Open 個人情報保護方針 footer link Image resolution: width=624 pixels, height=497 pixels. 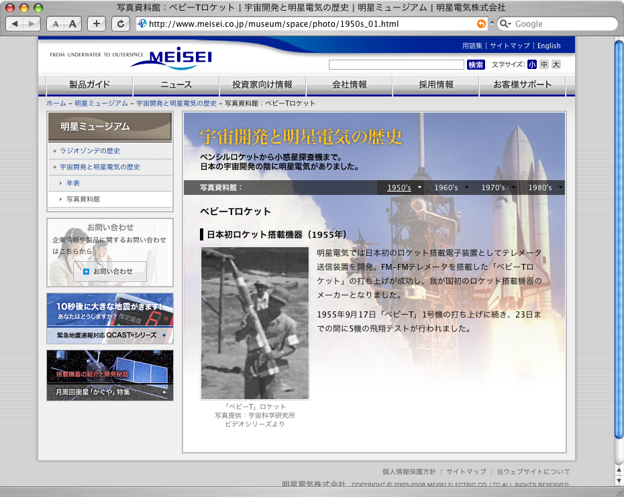coord(409,472)
